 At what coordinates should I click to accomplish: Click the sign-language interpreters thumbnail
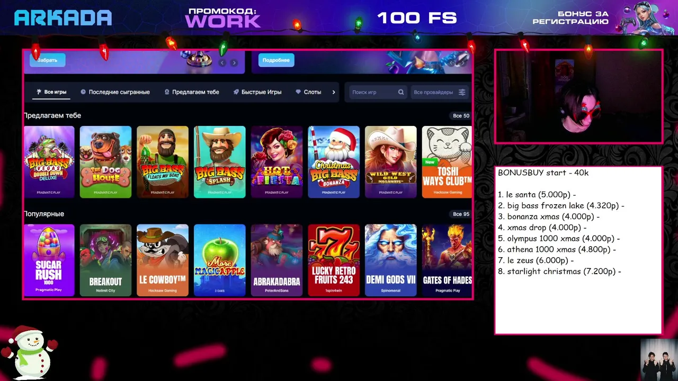click(x=659, y=359)
